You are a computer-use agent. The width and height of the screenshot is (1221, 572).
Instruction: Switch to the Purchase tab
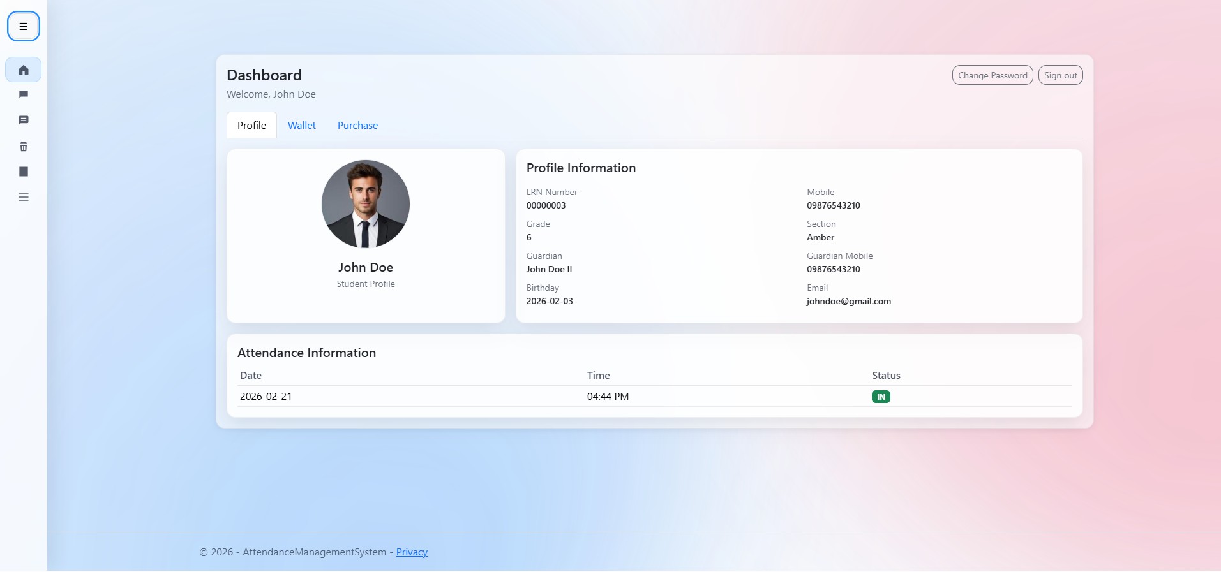357,125
